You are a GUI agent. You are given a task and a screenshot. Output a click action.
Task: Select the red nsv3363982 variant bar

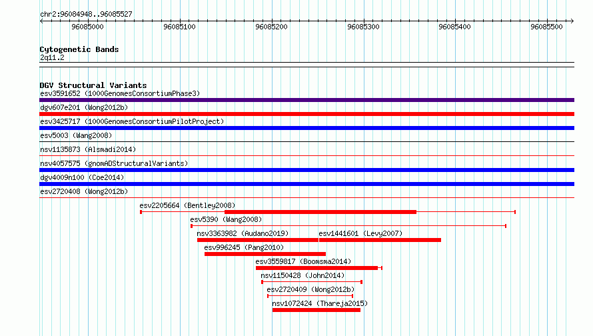[258, 240]
